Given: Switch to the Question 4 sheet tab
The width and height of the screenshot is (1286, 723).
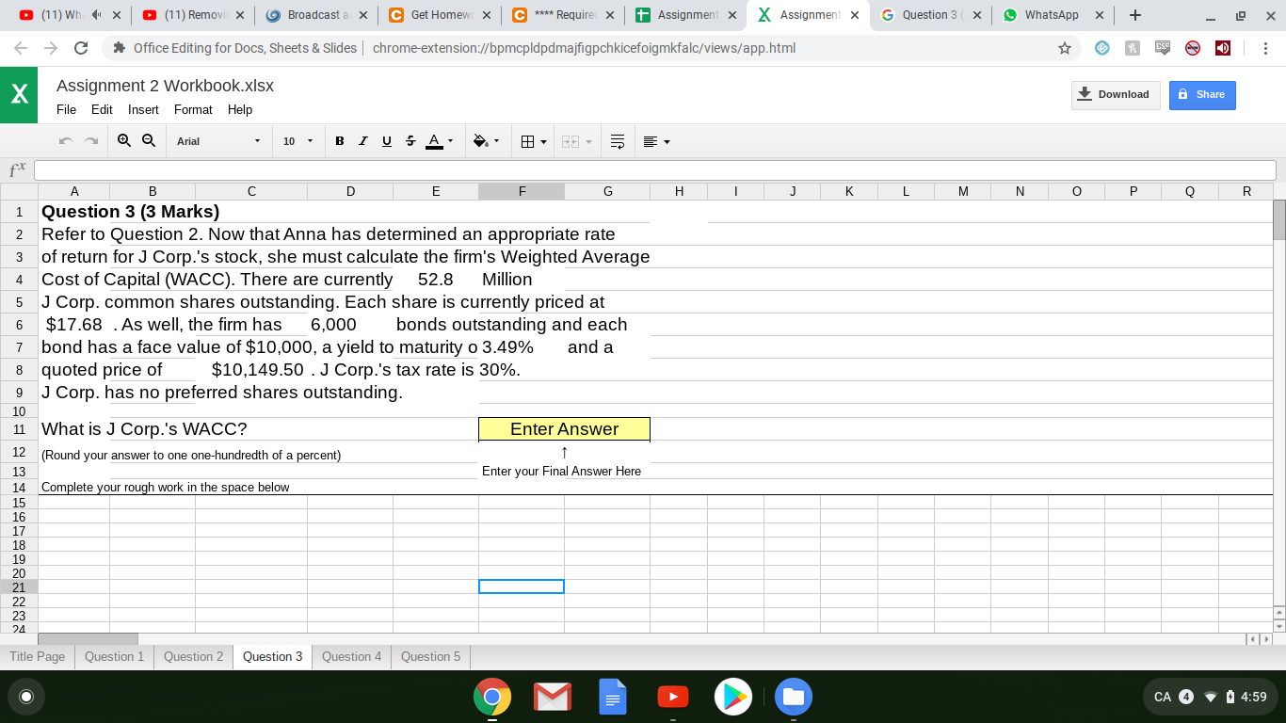Looking at the screenshot, I should [352, 656].
